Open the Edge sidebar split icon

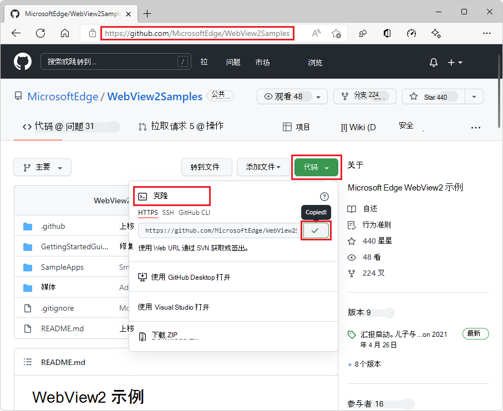[x=387, y=33]
